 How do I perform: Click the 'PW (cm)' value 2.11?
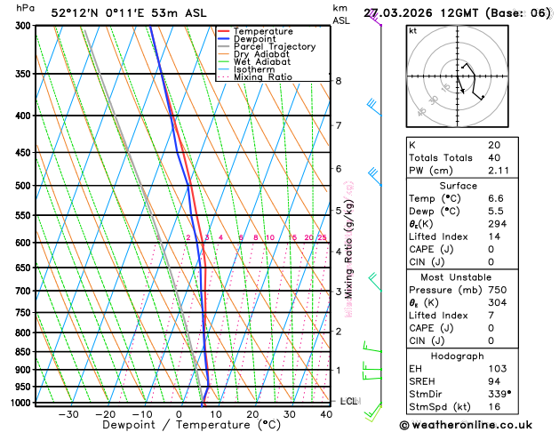tap(499, 171)
